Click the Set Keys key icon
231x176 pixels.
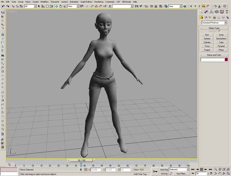[x=155, y=171]
